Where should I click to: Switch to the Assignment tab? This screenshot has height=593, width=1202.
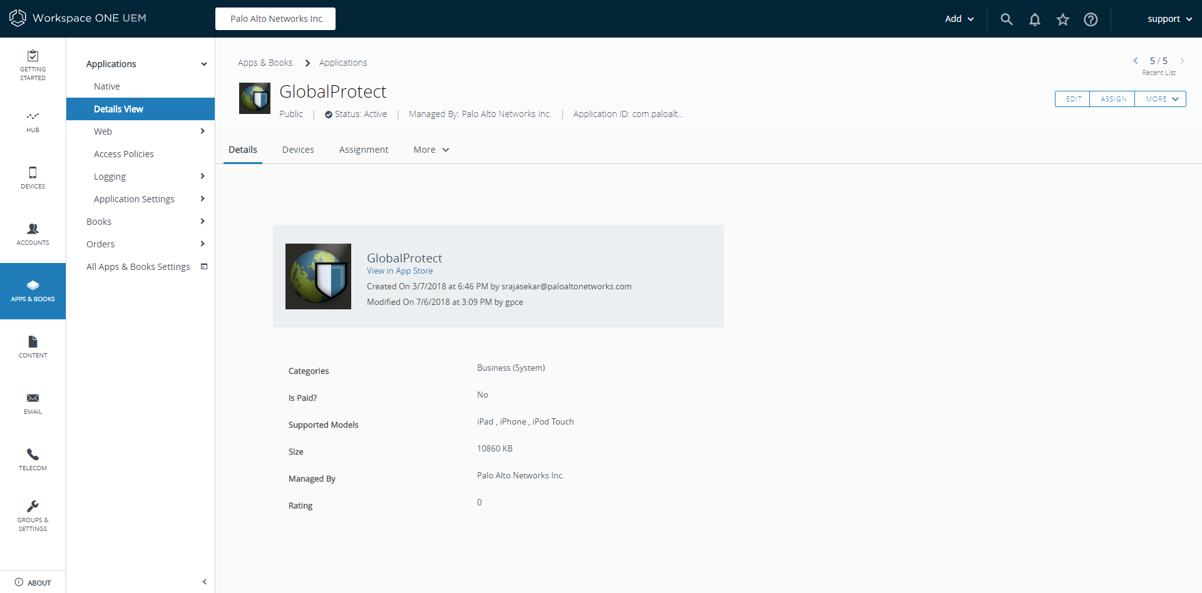click(363, 150)
